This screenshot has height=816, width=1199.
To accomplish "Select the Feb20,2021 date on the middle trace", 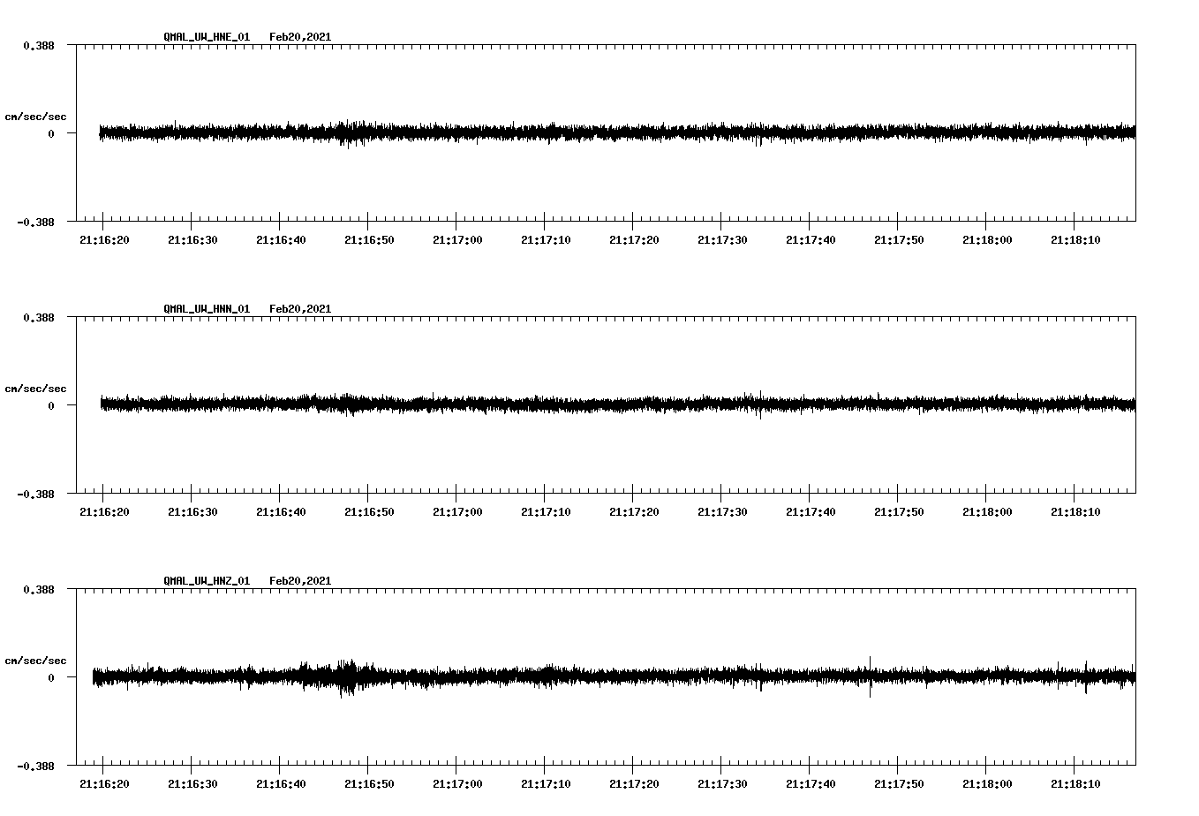I will tap(301, 308).
